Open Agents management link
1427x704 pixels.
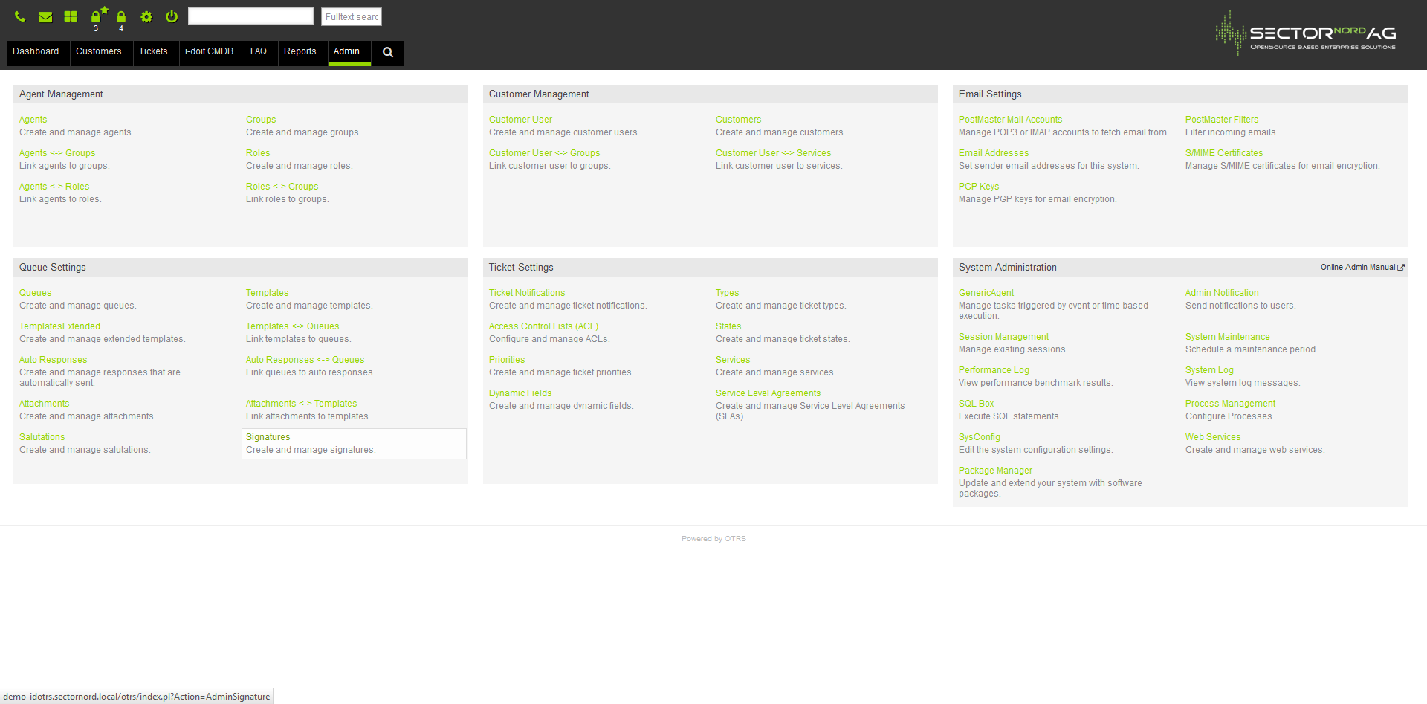[33, 120]
